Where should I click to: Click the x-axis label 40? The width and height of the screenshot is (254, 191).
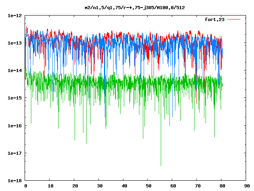(x=124, y=186)
